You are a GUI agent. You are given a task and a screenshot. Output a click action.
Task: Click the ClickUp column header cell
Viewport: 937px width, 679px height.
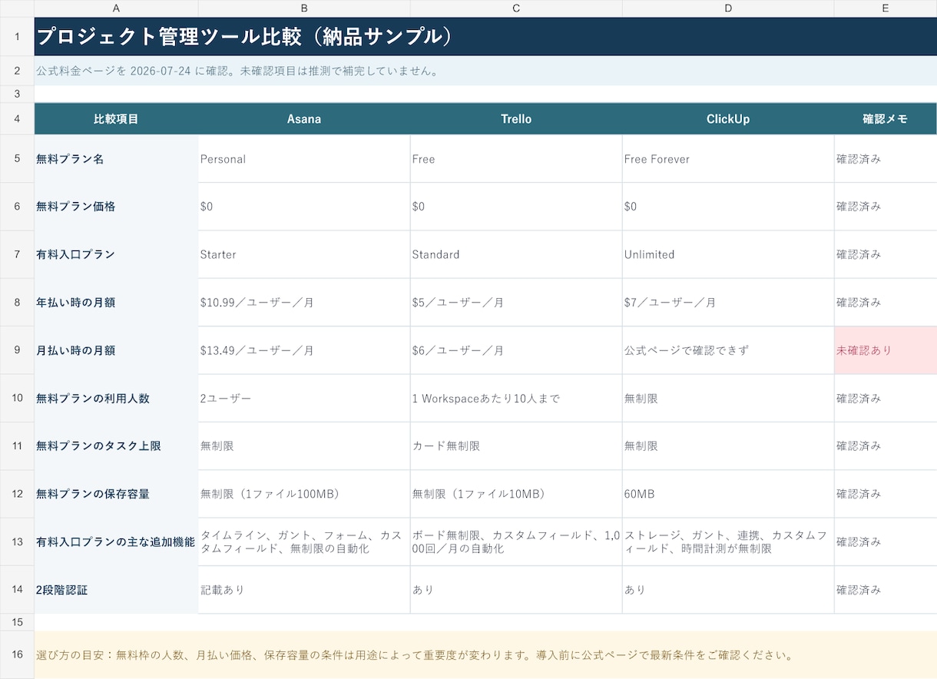click(x=728, y=119)
